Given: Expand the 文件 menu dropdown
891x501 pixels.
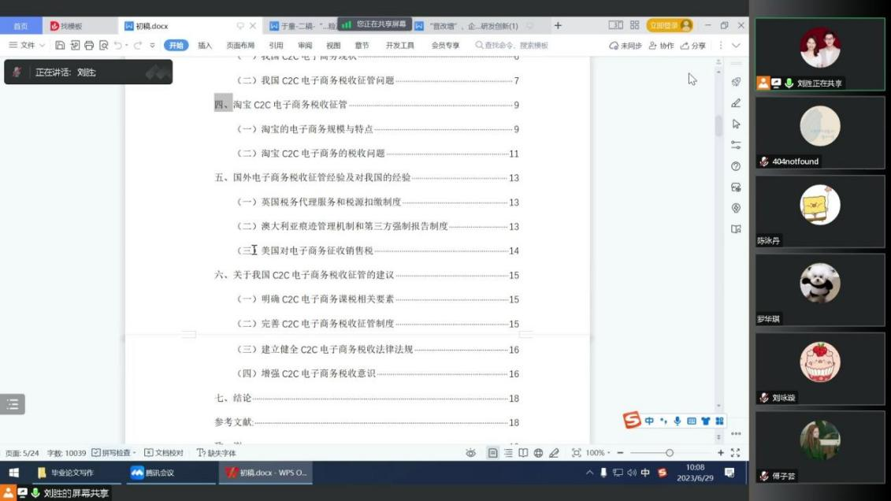Looking at the screenshot, I should coord(27,46).
